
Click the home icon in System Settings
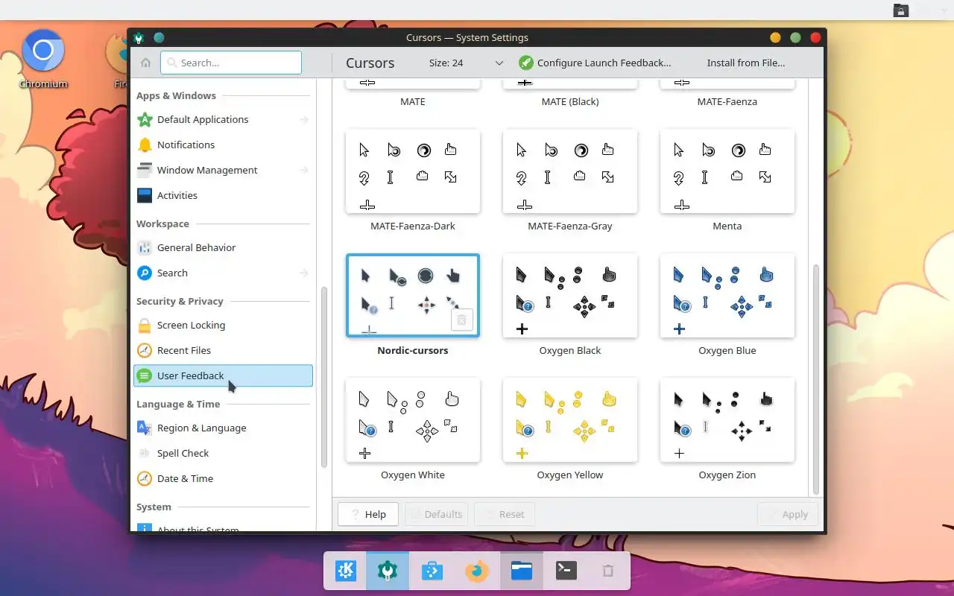point(145,63)
